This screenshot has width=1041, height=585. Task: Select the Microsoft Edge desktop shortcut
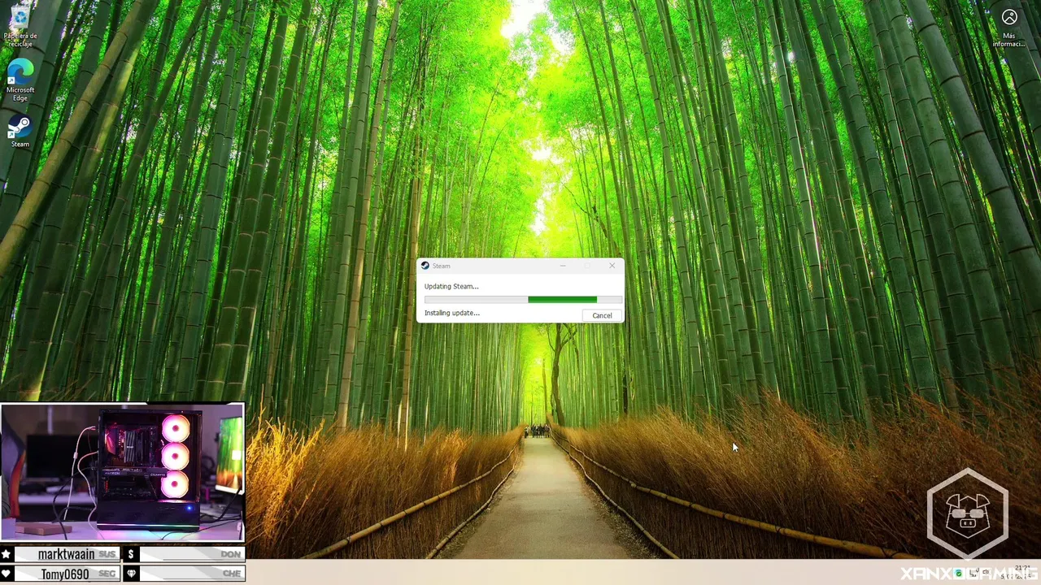(x=20, y=80)
